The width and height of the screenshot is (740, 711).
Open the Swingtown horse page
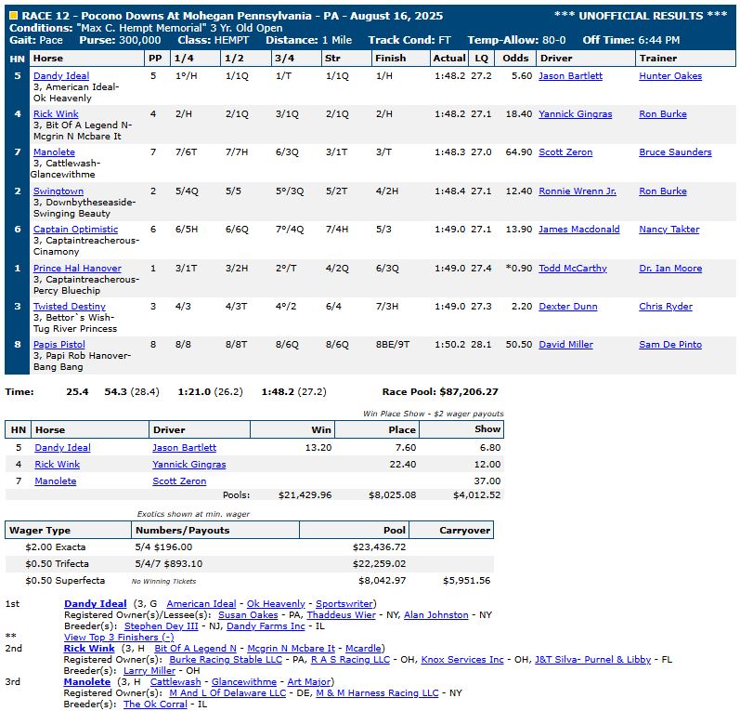tap(58, 191)
